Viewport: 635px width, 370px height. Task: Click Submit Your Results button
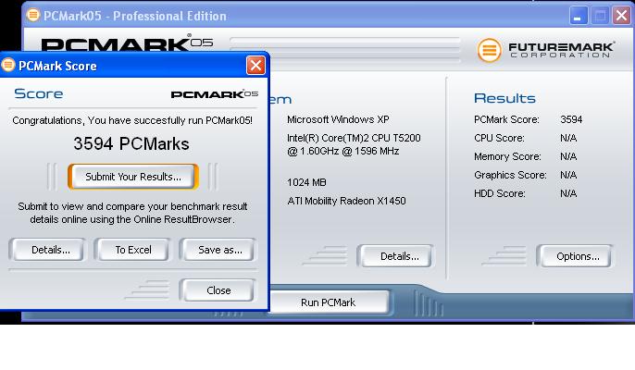133,177
